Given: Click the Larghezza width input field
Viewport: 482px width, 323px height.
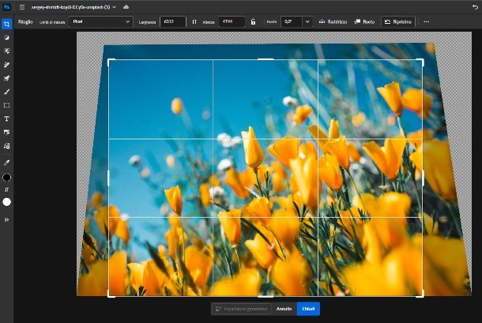Looking at the screenshot, I should [x=172, y=22].
